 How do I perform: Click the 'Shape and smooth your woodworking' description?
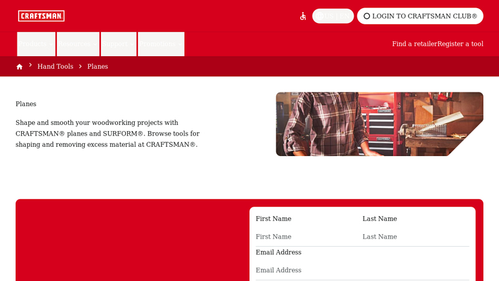pyautogui.click(x=107, y=134)
